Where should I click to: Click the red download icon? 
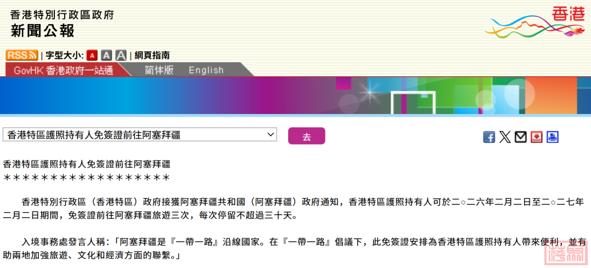[537, 137]
